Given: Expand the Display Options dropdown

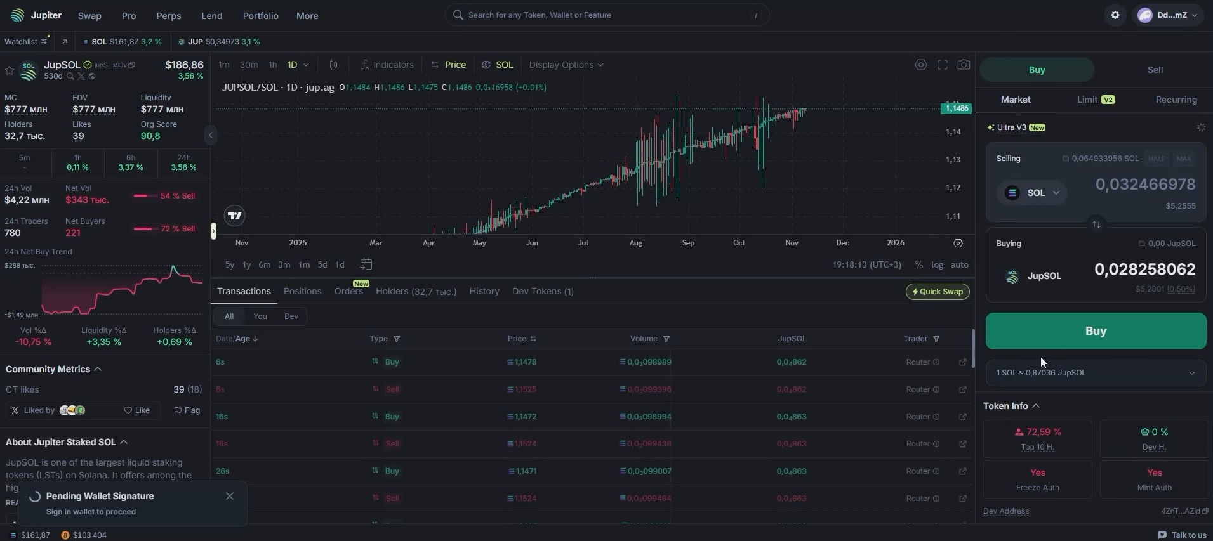Looking at the screenshot, I should [566, 65].
